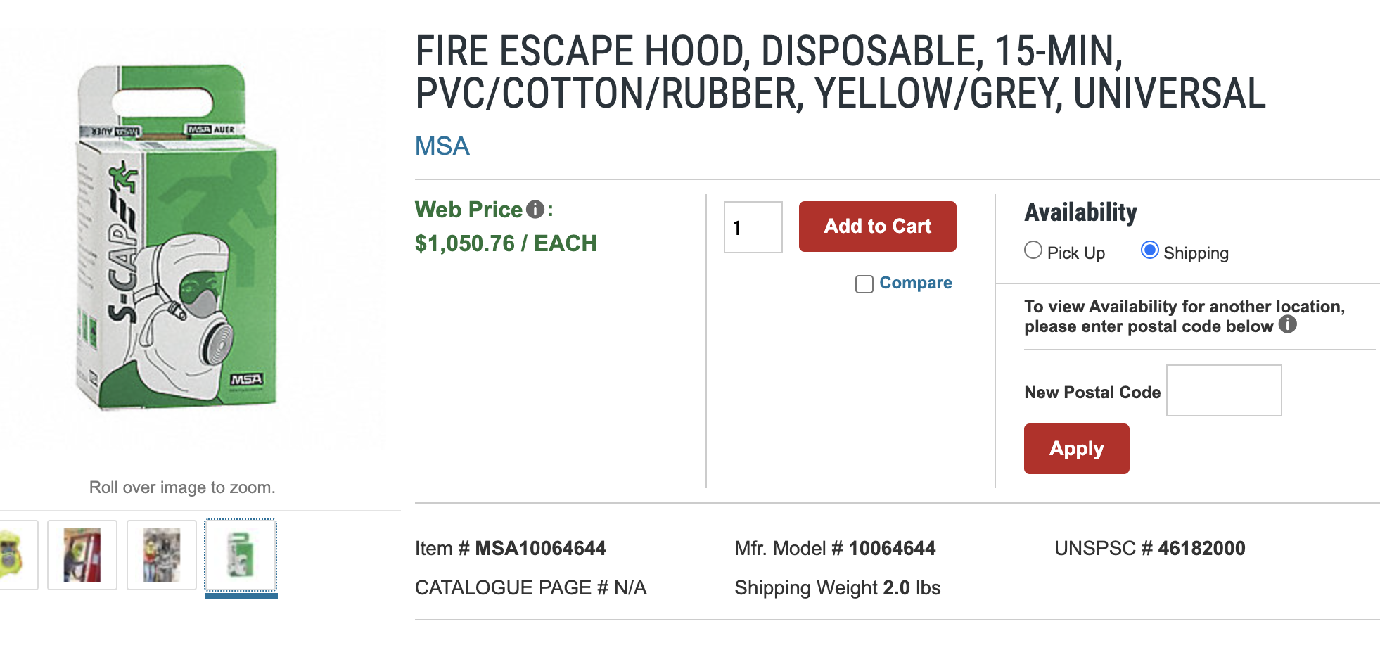Viewport: 1380px width, 650px height.
Task: Click the info icon beside Web Price
Action: point(535,210)
